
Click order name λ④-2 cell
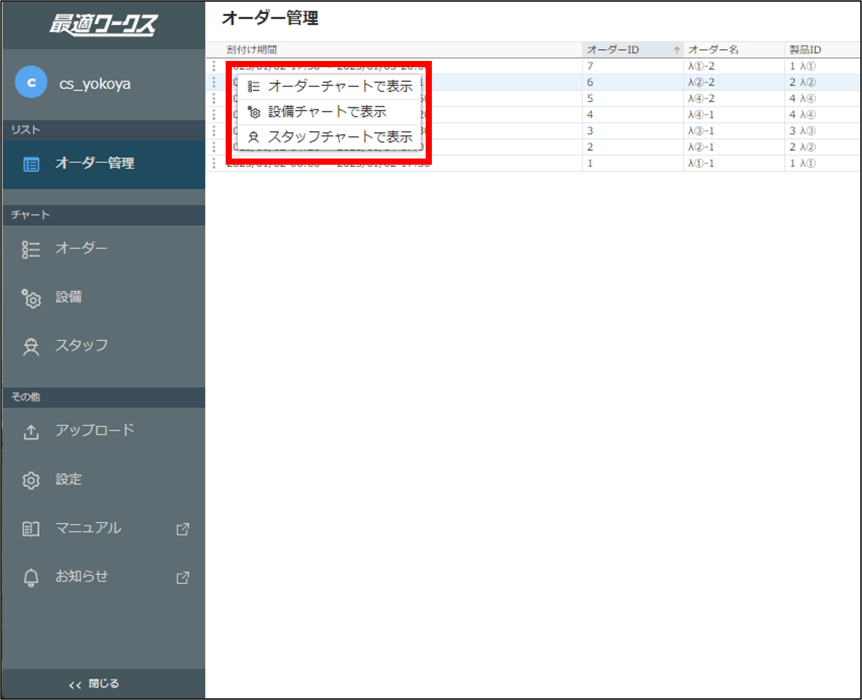point(734,98)
